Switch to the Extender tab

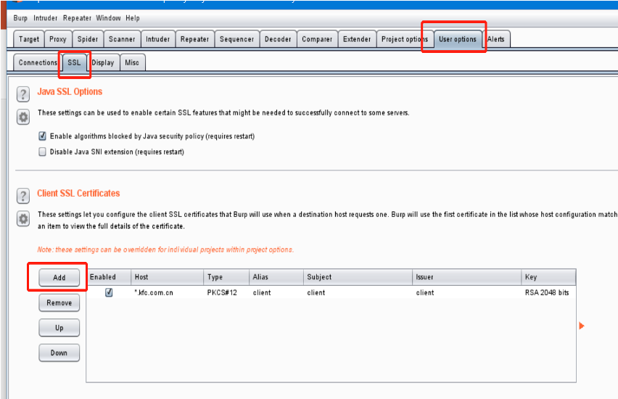[x=357, y=39]
